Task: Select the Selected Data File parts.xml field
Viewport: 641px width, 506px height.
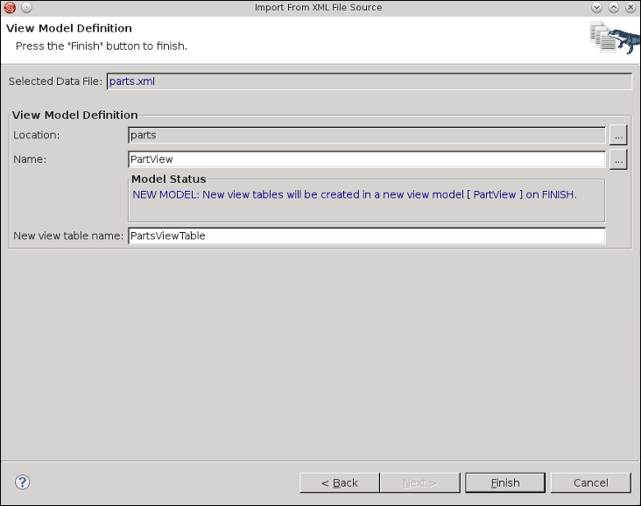Action: (369, 81)
